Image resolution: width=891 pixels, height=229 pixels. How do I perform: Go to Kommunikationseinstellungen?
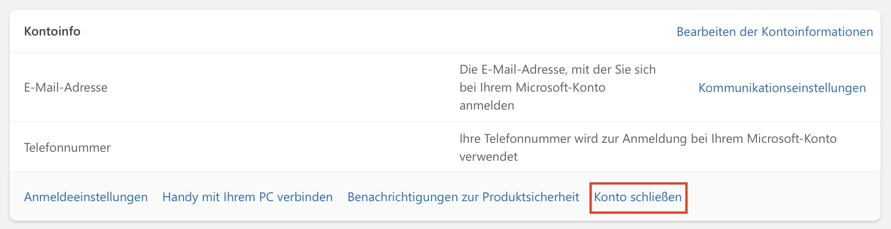782,88
